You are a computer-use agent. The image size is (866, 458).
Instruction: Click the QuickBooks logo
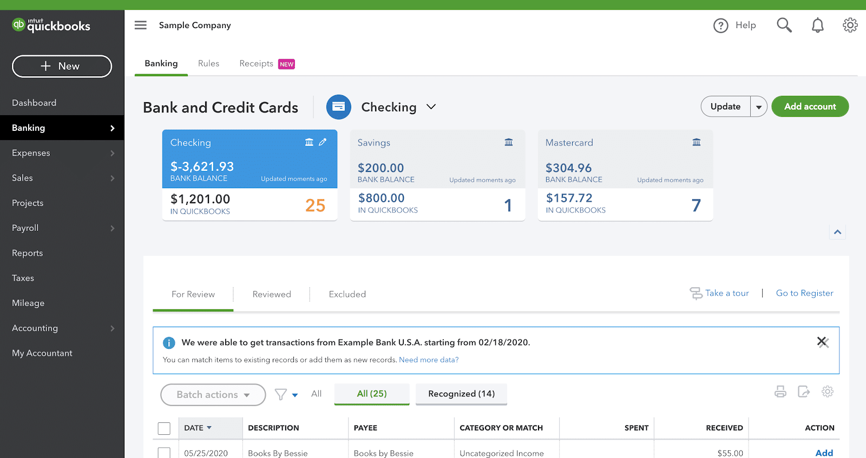tap(51, 25)
